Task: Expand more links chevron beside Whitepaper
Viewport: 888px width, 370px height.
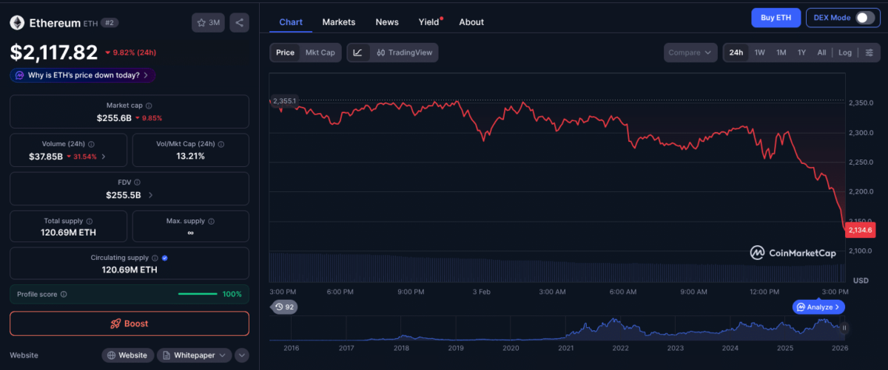Action: [242, 355]
